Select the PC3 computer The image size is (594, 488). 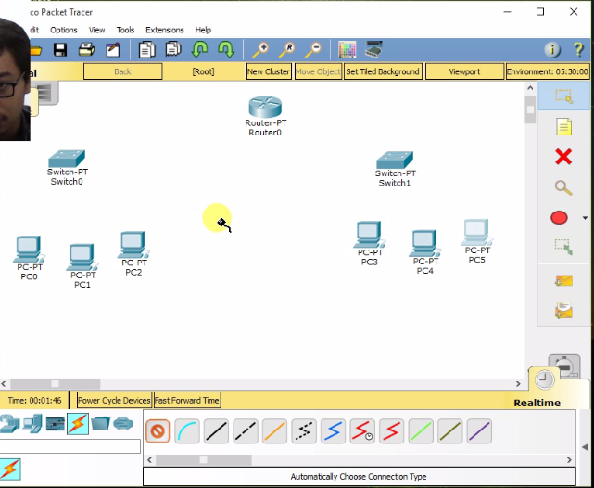370,235
